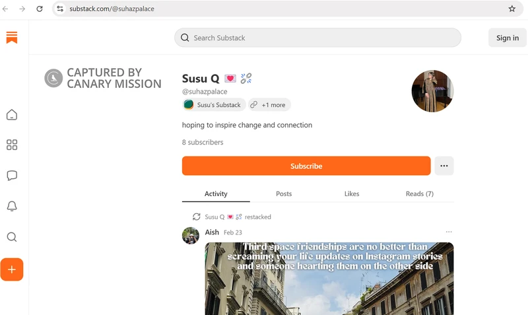
Task: Reload the page with refresh icon
Action: pyautogui.click(x=40, y=9)
